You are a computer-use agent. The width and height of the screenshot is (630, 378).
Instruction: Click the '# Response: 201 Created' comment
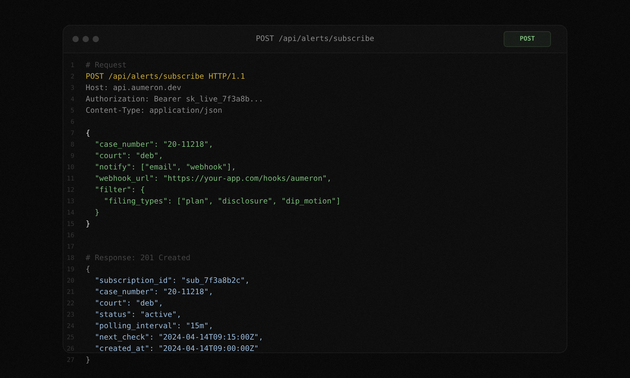138,258
